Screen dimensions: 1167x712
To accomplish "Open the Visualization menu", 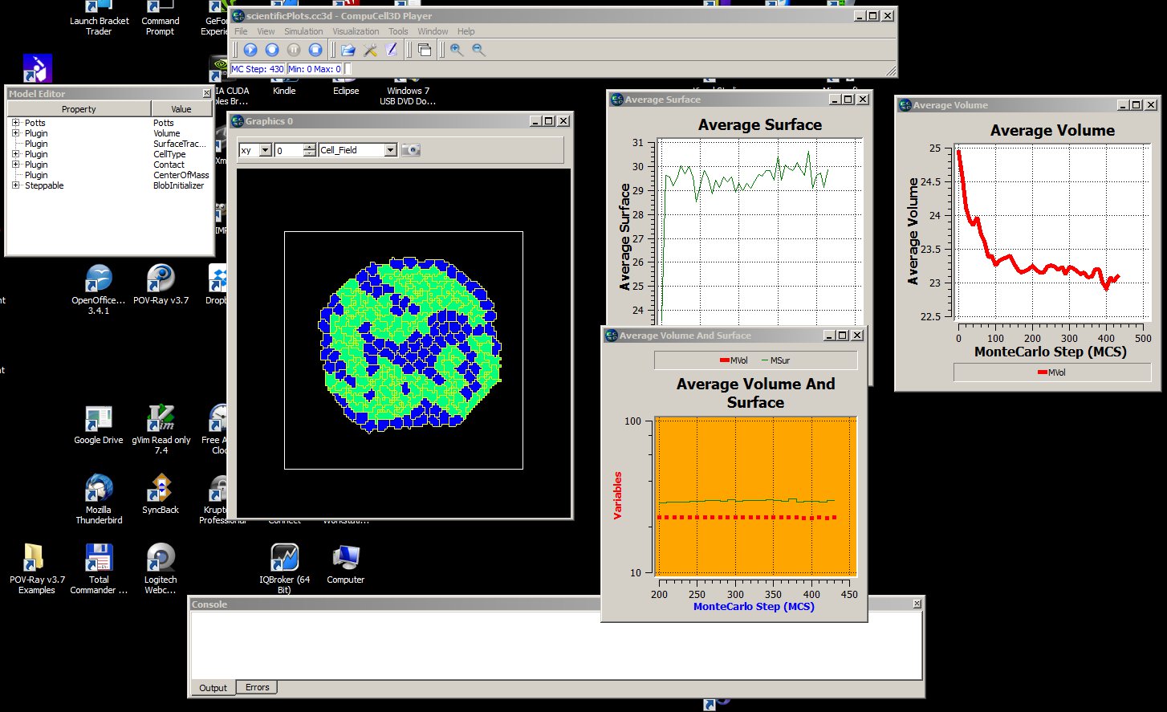I will pyautogui.click(x=356, y=31).
